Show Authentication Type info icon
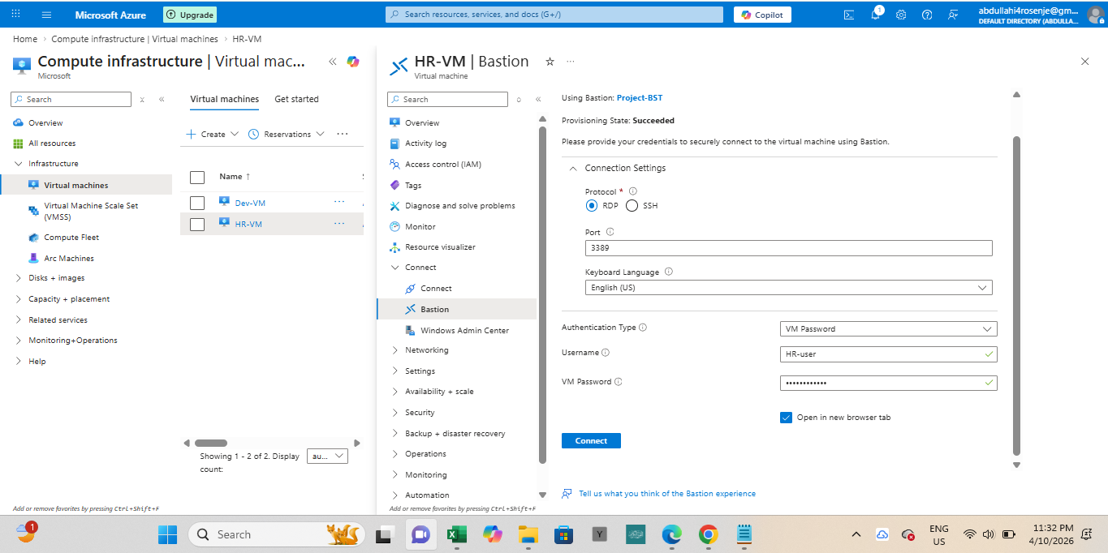Screen dimensions: 1108x553 [643, 328]
